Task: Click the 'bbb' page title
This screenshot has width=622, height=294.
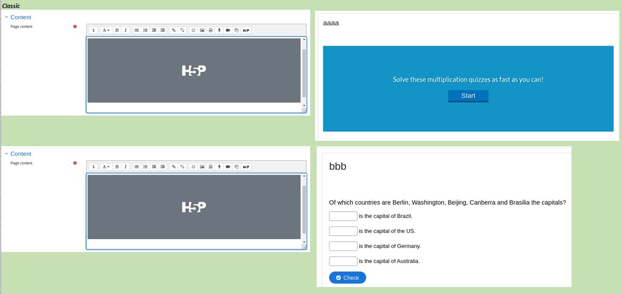Action: tap(338, 166)
